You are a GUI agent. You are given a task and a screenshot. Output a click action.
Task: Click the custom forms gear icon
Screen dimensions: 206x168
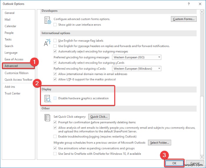48,20
